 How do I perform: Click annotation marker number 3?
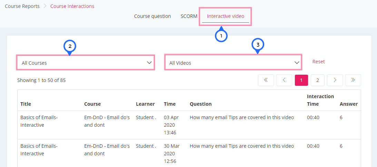(258, 45)
